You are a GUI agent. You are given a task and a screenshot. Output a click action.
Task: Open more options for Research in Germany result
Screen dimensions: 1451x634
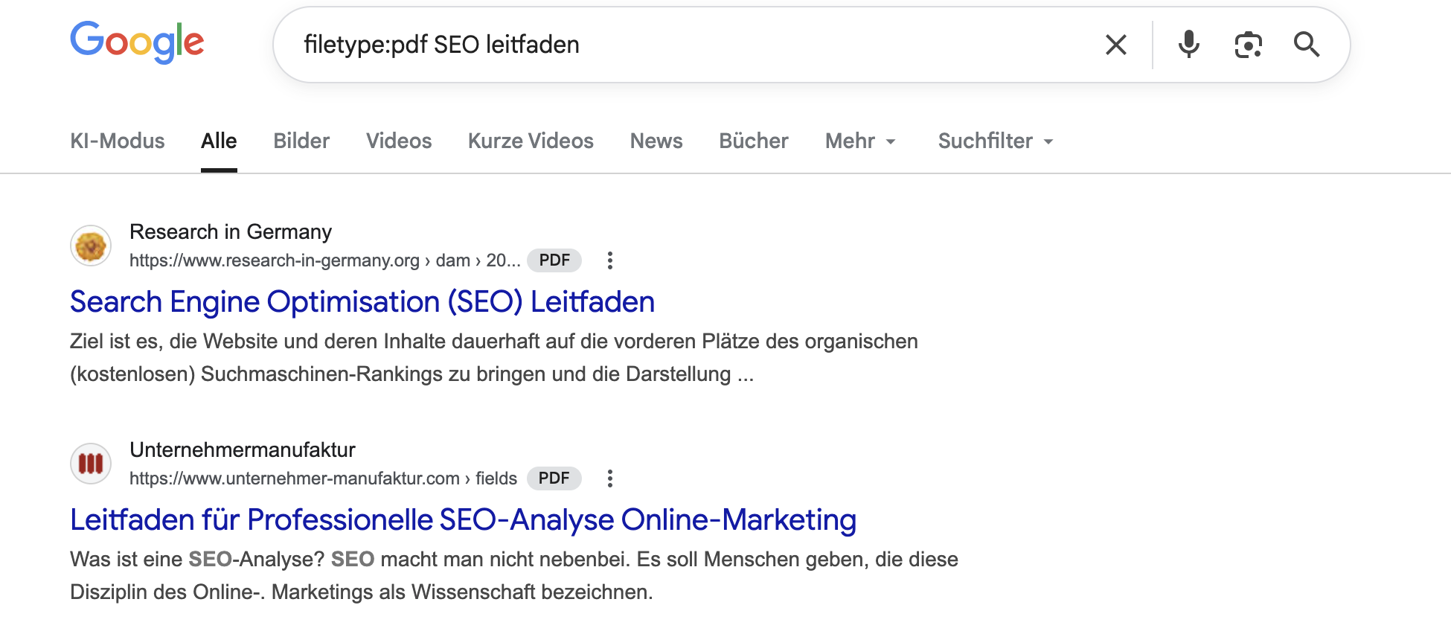tap(610, 260)
